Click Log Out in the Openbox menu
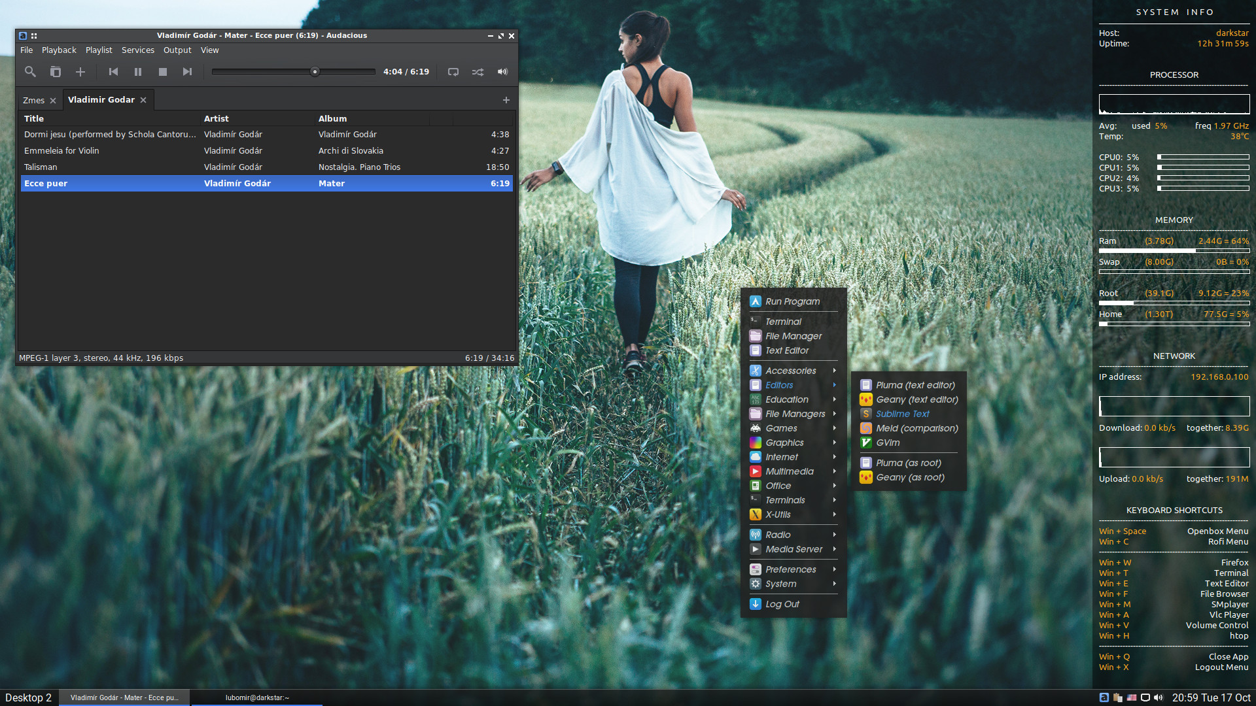 782,604
